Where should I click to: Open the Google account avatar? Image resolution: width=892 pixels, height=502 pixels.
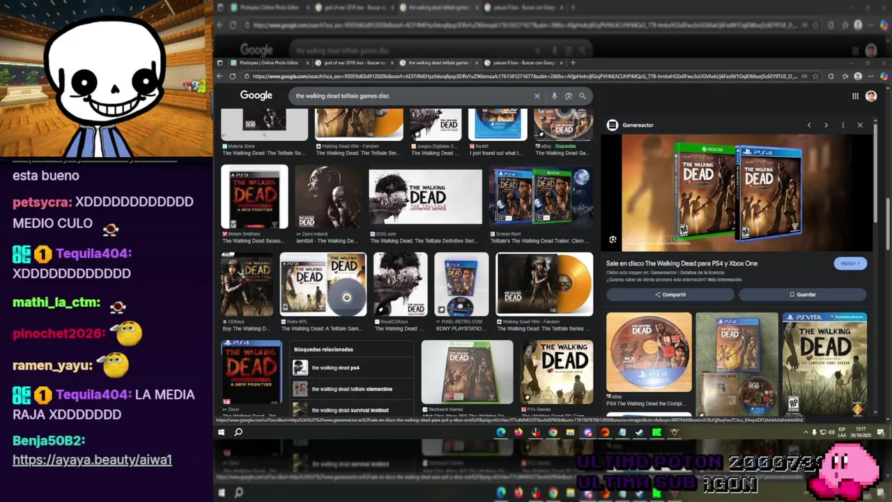coord(871,96)
